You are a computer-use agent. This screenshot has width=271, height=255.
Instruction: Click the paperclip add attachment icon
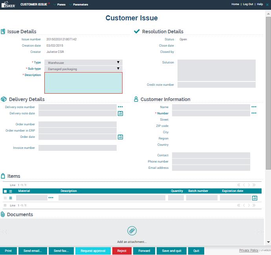click(x=132, y=231)
